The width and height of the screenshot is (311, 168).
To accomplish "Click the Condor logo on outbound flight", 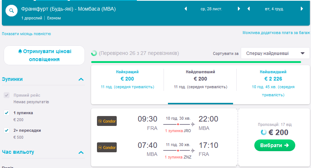I will tap(107, 121).
